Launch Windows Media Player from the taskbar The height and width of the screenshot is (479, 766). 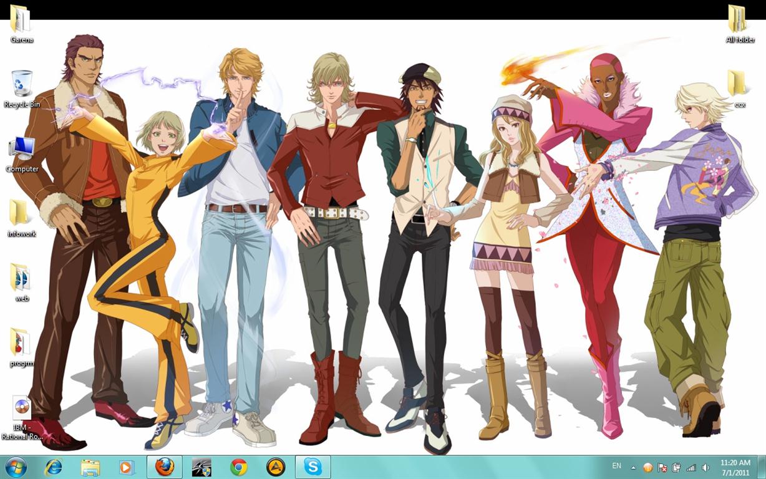(x=127, y=467)
